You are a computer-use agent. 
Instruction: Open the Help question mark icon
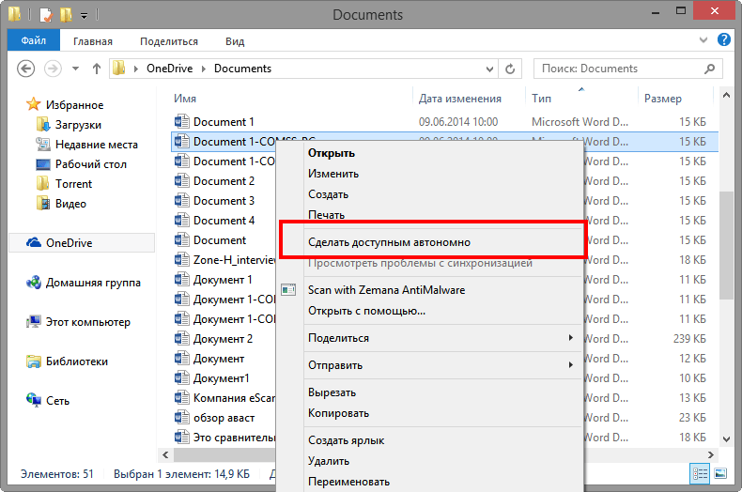(x=723, y=39)
